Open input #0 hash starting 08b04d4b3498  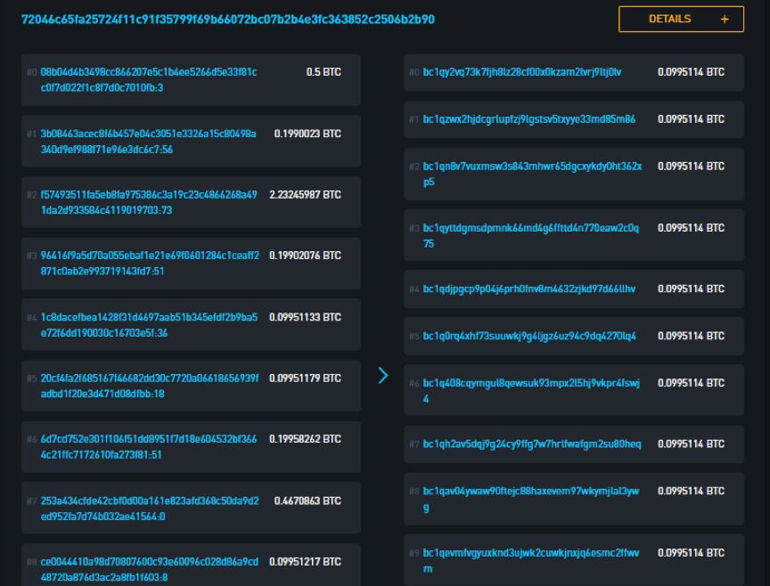point(148,80)
